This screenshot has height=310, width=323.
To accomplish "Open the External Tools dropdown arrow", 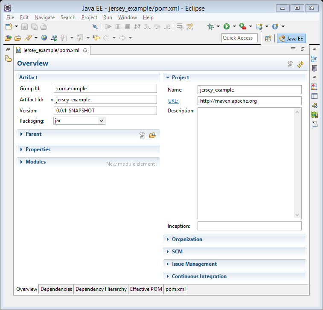I will 251,26.
